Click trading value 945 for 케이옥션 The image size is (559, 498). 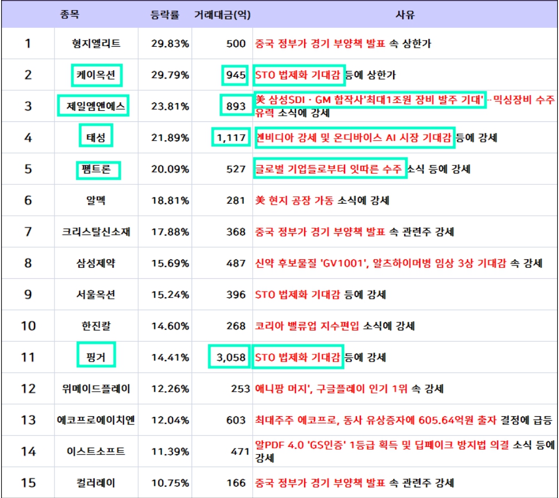(236, 75)
